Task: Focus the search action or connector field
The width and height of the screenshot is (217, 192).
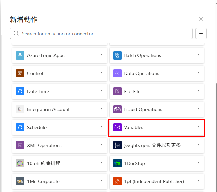Action: click(x=101, y=34)
